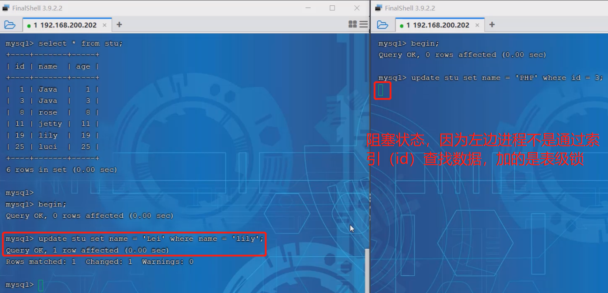Click FinalShell app icon in left title bar

pos(6,8)
